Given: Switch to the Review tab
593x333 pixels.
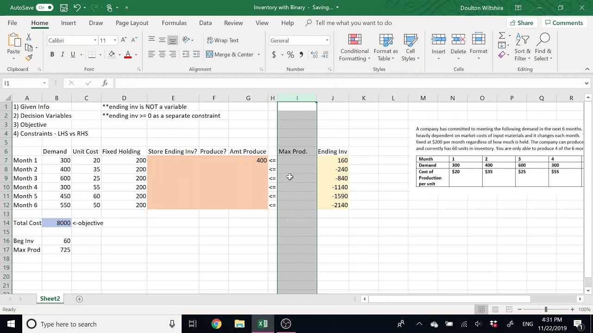Looking at the screenshot, I should point(233,23).
